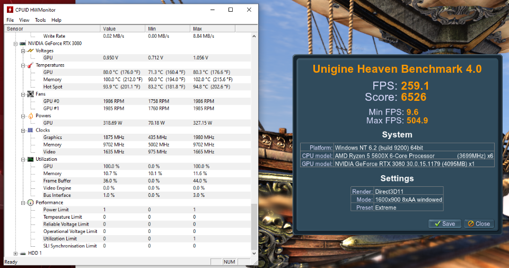The width and height of the screenshot is (509, 268).
Task: Click the FPS value 259.1 in benchmark
Action: tap(415, 86)
